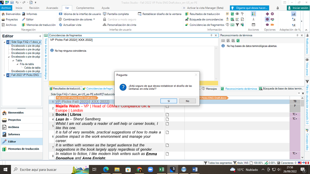
Task: Show Resultados de traducción window from ribbon
Action: [203, 14]
